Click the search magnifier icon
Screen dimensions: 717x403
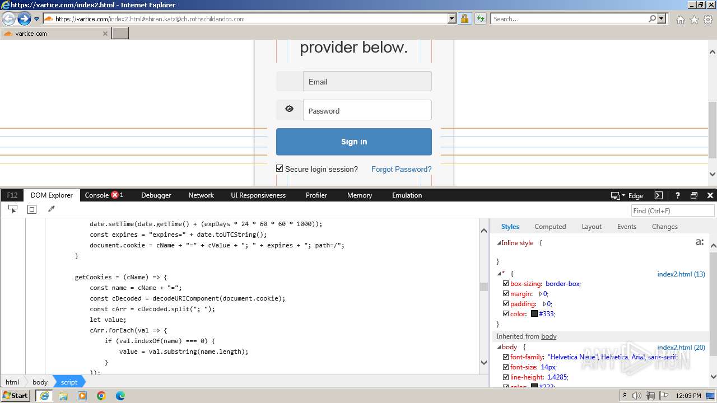652,18
